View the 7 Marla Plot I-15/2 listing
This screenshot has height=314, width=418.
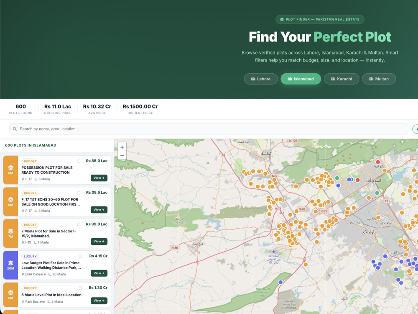tap(99, 242)
